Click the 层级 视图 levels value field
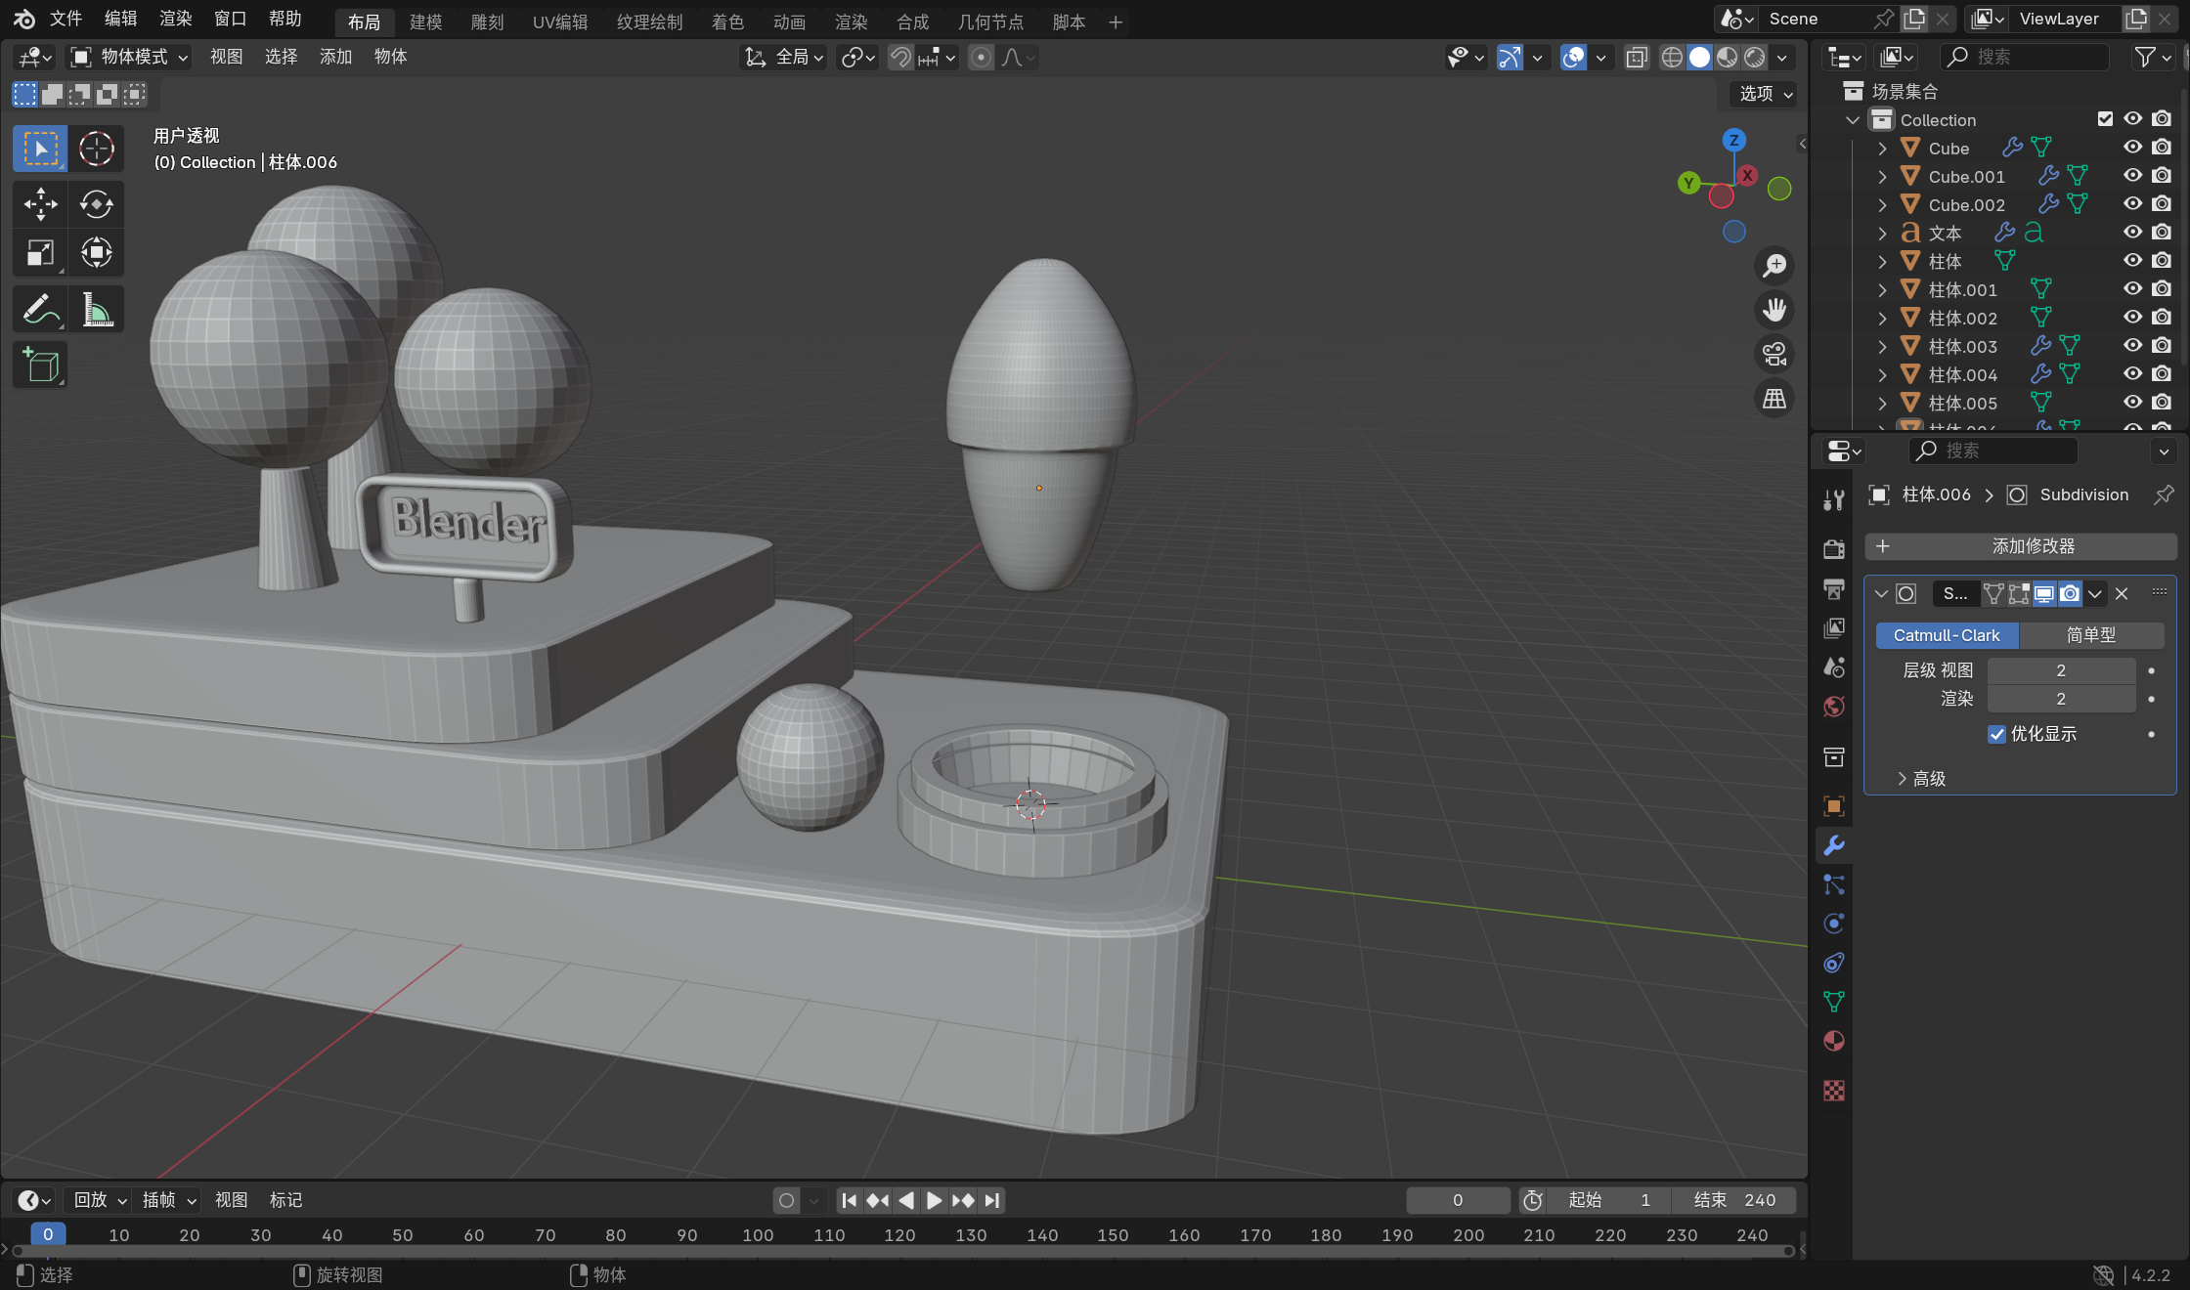The image size is (2190, 1290). [2060, 670]
